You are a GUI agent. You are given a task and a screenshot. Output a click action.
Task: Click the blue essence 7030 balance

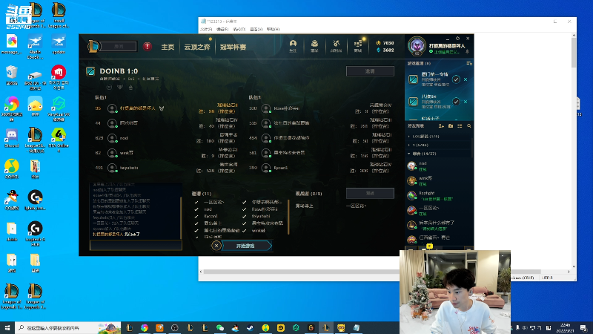(x=385, y=43)
